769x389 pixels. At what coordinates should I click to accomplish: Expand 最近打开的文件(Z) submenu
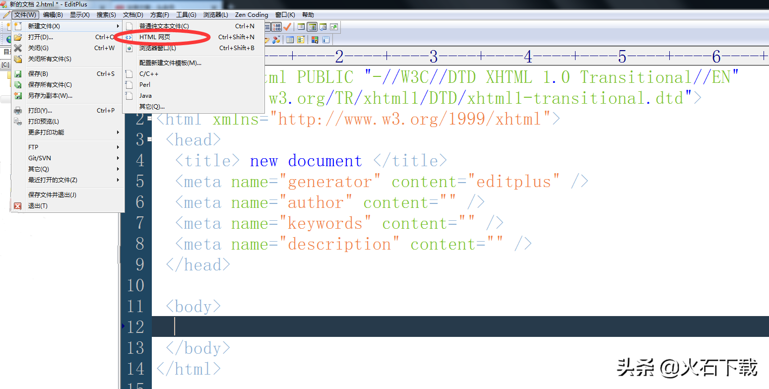click(x=67, y=180)
